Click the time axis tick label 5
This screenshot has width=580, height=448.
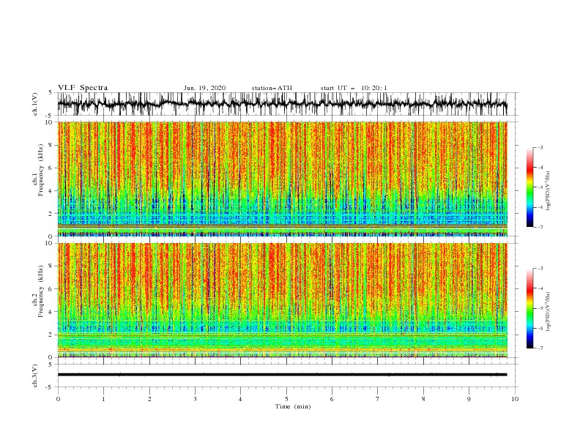[286, 399]
